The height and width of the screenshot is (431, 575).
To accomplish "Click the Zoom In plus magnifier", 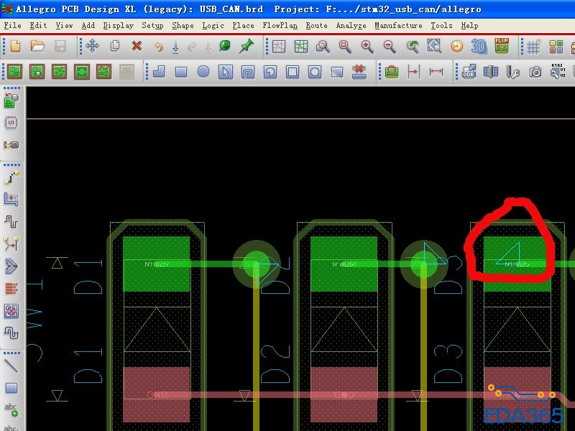I will point(367,47).
